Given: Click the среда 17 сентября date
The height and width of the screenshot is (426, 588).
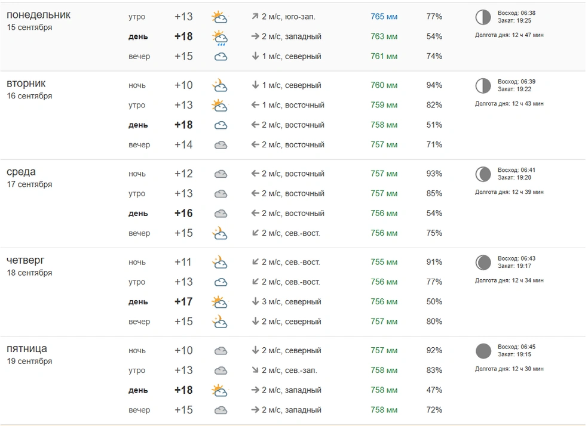Looking at the screenshot, I should click(x=29, y=184).
